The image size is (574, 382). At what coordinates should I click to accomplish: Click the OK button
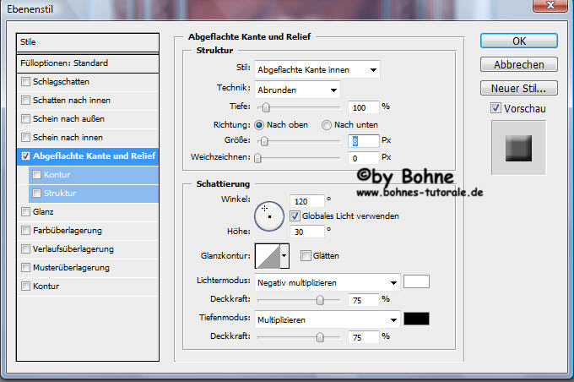click(x=518, y=41)
